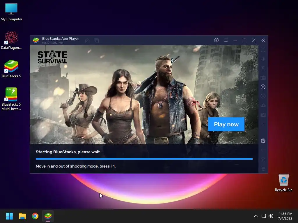Maximize the BlueStacks App Player window
The image size is (298, 223).
click(x=244, y=40)
